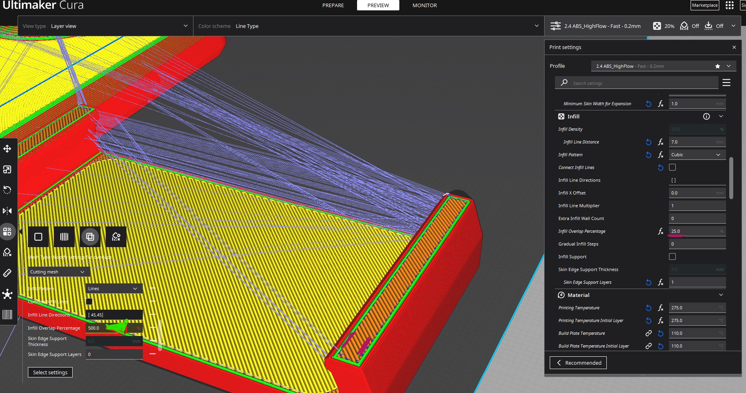Switch to the PREPARE tab
The image size is (746, 393).
(333, 5)
